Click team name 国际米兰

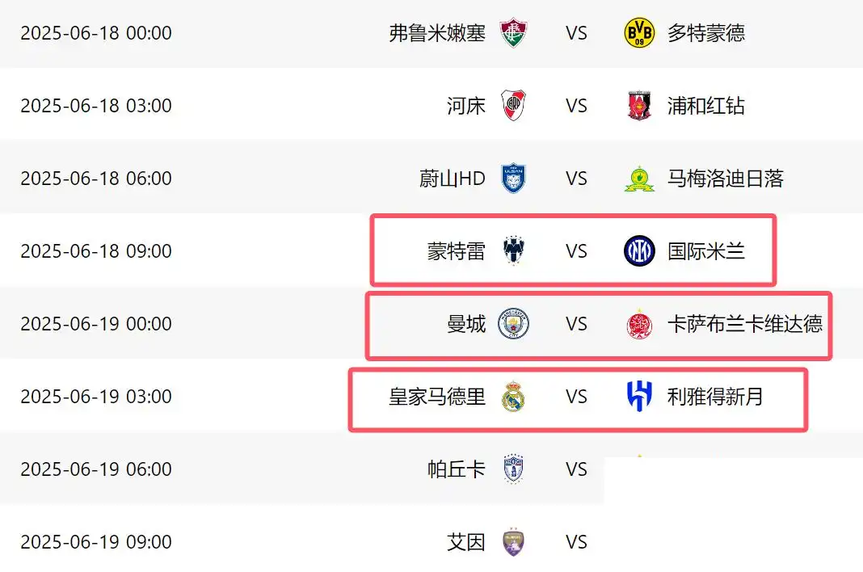706,251
